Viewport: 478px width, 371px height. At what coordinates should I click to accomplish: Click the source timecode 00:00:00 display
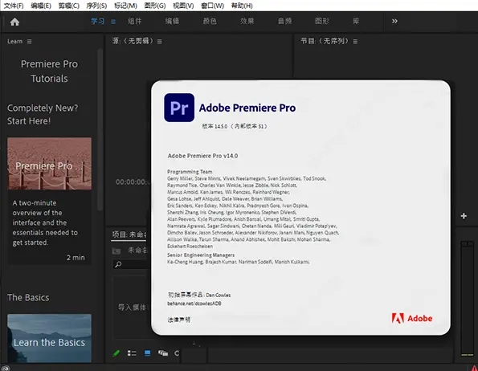(x=133, y=182)
